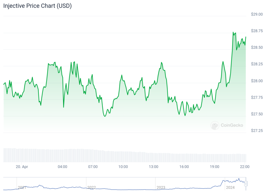Click the $28.50 price axis label
Viewport: 267px width, 195px height.
[x=257, y=48]
